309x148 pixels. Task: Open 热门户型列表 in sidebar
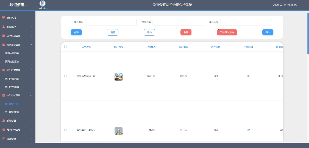(x=12, y=79)
